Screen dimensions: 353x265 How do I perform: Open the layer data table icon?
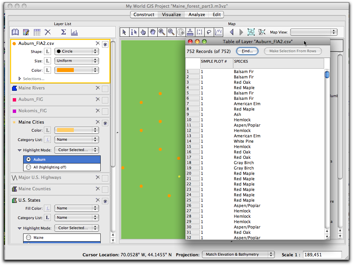pos(37,32)
